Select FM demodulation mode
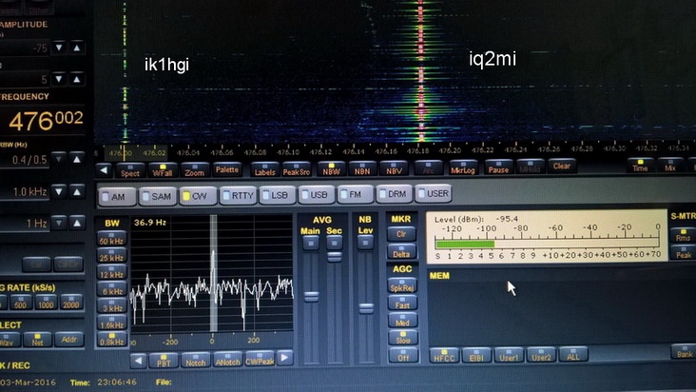 tap(355, 194)
